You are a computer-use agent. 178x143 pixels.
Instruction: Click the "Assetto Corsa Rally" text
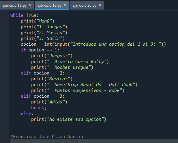click(81, 62)
